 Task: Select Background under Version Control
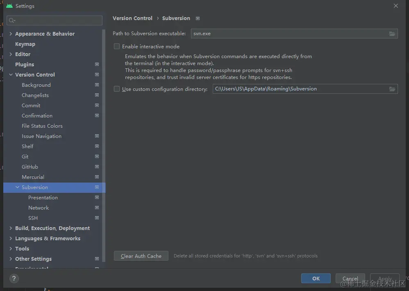pos(36,85)
